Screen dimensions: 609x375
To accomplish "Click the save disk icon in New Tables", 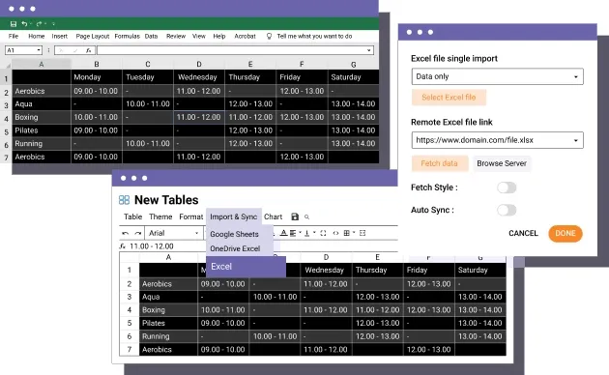I will tap(295, 216).
